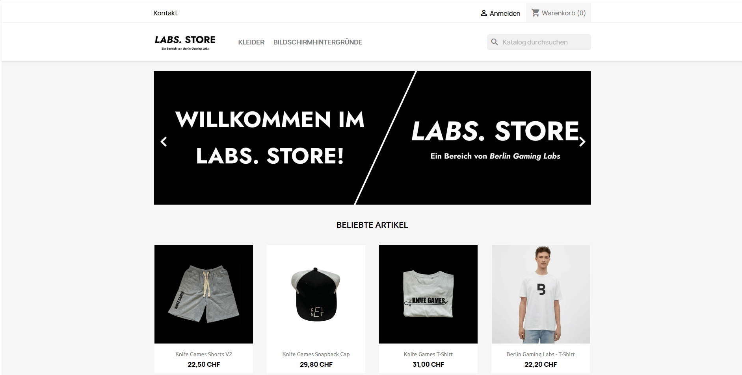Viewport: 742px width, 375px height.
Task: Click the Willkommen im Labs. Store banner
Action: pyautogui.click(x=372, y=138)
